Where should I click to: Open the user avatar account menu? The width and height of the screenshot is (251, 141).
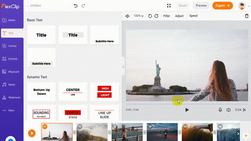point(244,6)
